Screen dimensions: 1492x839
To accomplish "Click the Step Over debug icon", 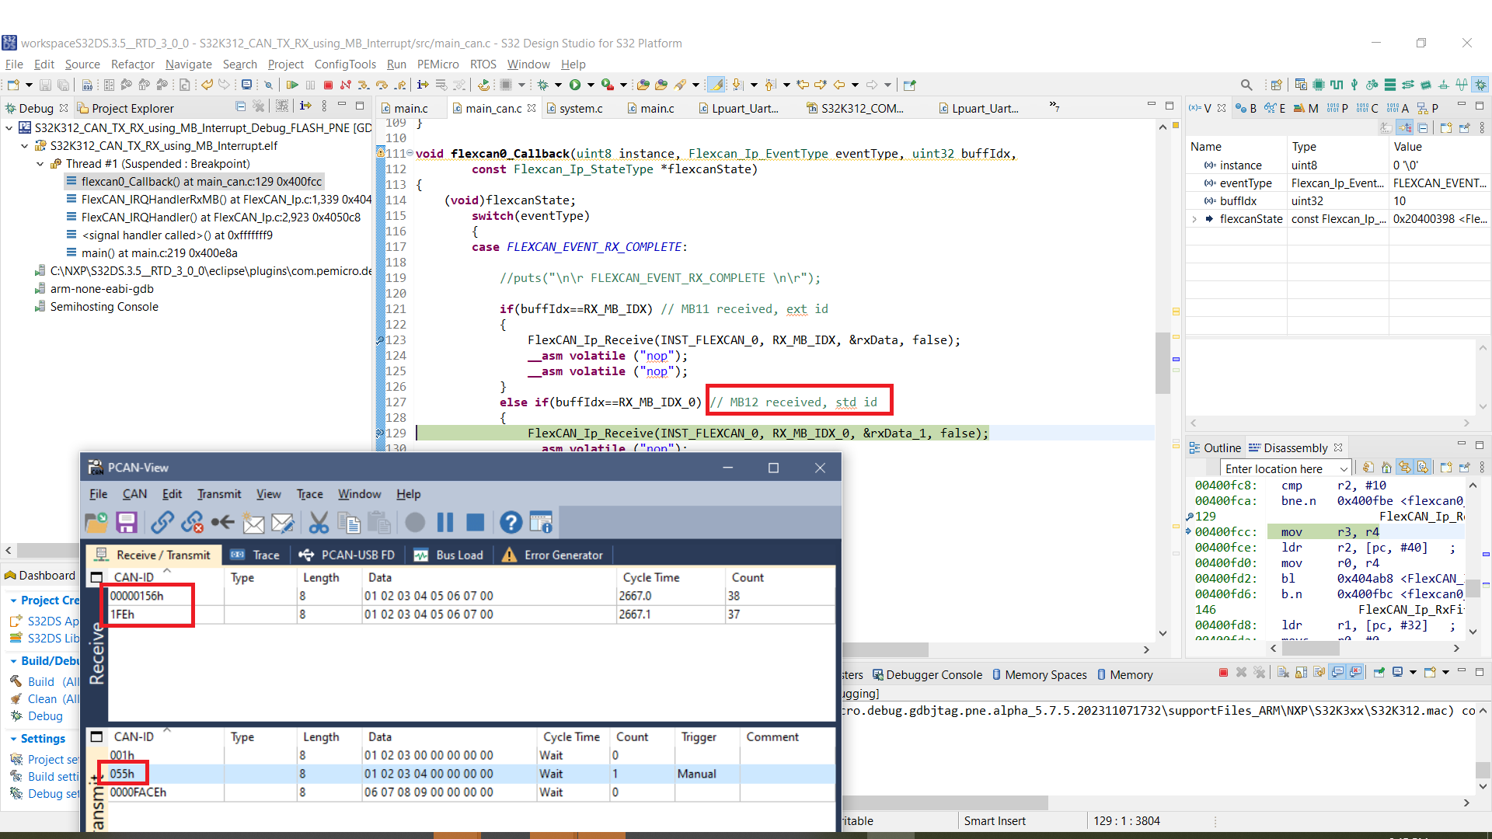I will pos(381,85).
